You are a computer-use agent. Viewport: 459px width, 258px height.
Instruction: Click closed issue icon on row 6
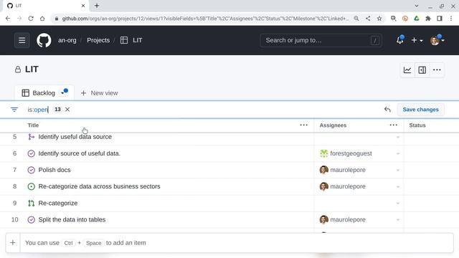coord(31,153)
